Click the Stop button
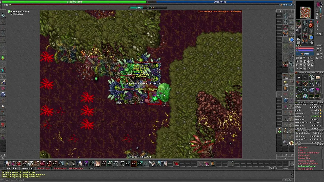The image size is (324, 182). (x=318, y=45)
